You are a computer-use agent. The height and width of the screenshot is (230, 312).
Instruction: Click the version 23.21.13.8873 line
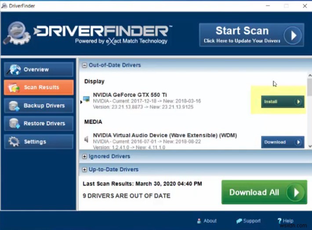pyautogui.click(x=143, y=107)
